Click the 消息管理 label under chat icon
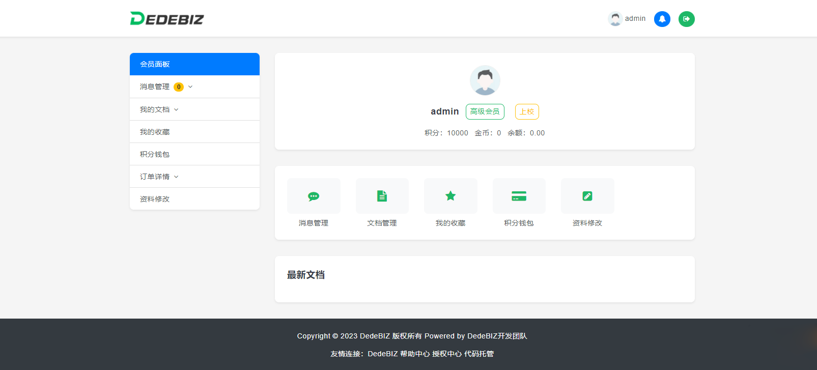The image size is (817, 370). point(314,223)
